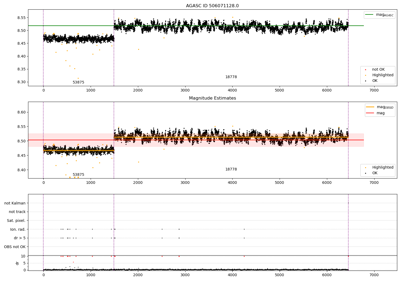Click the "8.50" y-axis tick in top plot
This screenshot has width=401, height=281.
[x=22, y=31]
